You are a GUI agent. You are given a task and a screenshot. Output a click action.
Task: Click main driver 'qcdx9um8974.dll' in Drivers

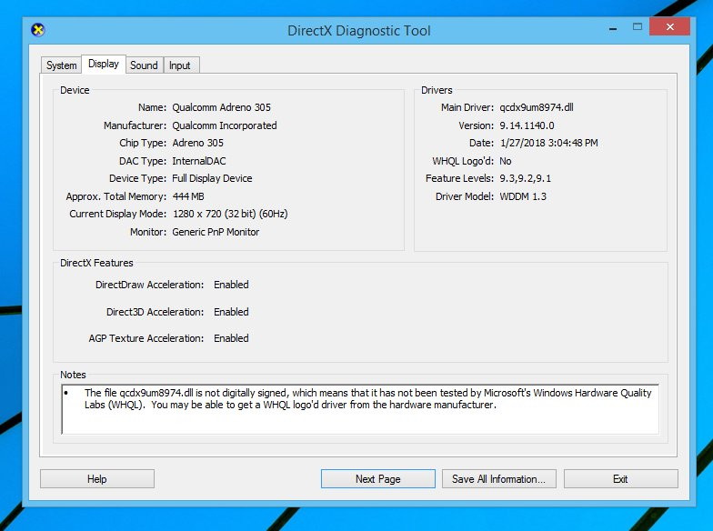(537, 107)
